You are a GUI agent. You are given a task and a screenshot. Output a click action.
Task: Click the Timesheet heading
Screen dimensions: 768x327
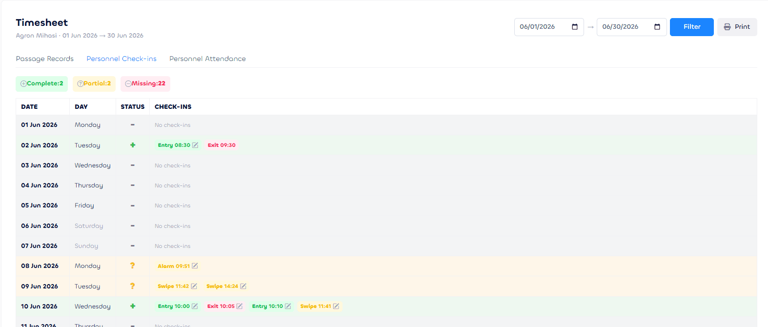pos(42,22)
